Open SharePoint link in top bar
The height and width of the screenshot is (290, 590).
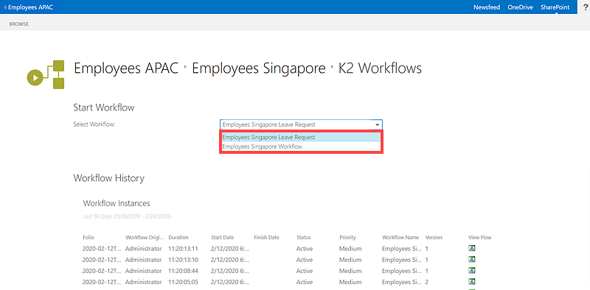point(555,7)
